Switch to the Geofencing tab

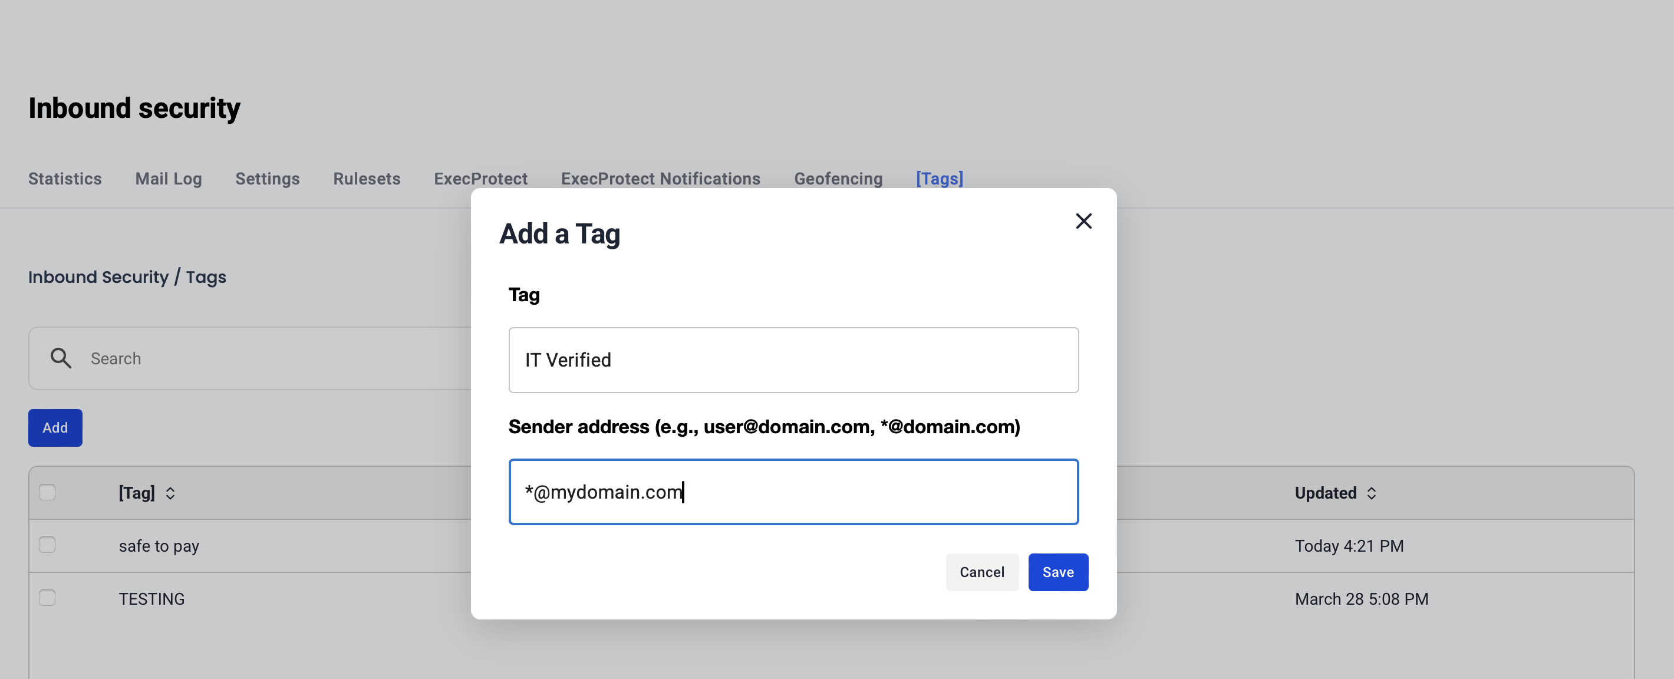(x=838, y=179)
